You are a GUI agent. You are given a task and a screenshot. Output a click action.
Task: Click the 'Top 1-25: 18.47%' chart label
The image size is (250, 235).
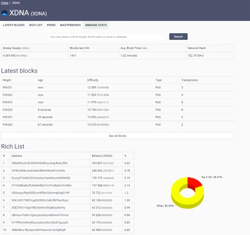[x=212, y=177]
